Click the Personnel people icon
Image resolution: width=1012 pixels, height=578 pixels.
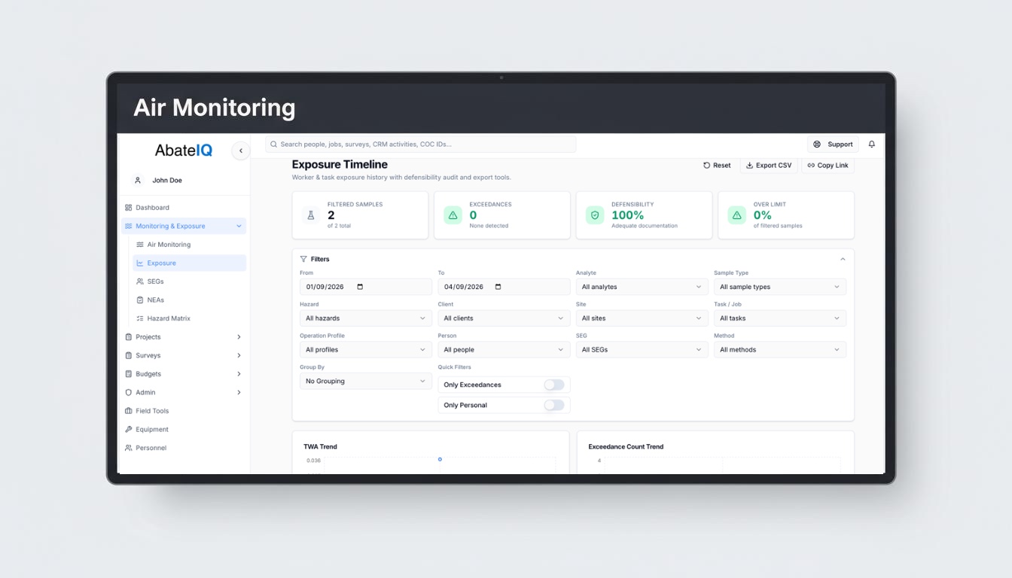coord(129,448)
